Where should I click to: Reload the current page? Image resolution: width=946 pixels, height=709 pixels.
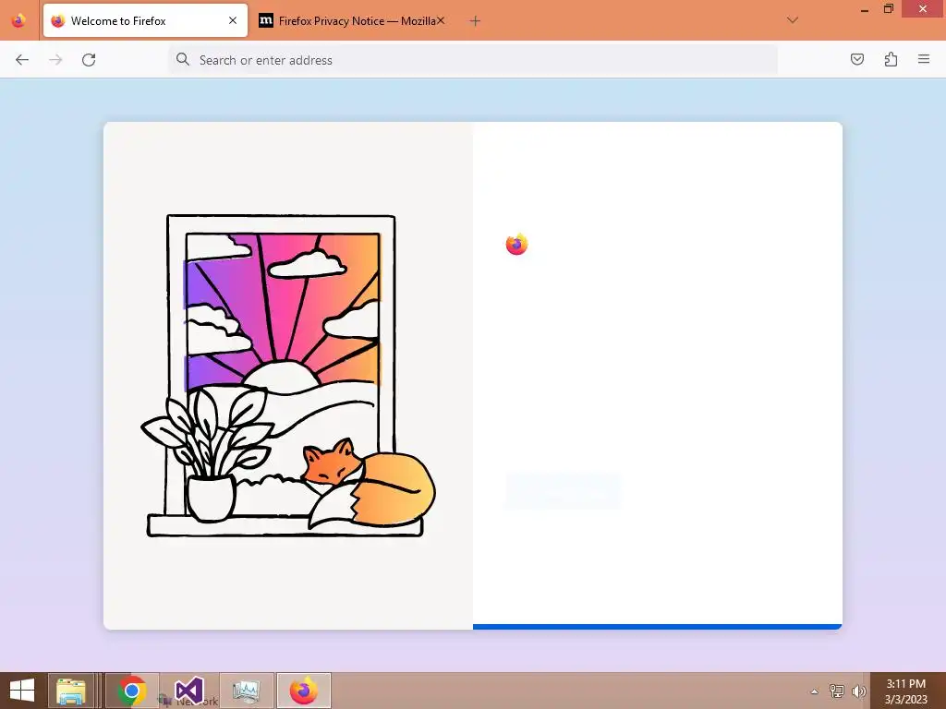click(89, 60)
